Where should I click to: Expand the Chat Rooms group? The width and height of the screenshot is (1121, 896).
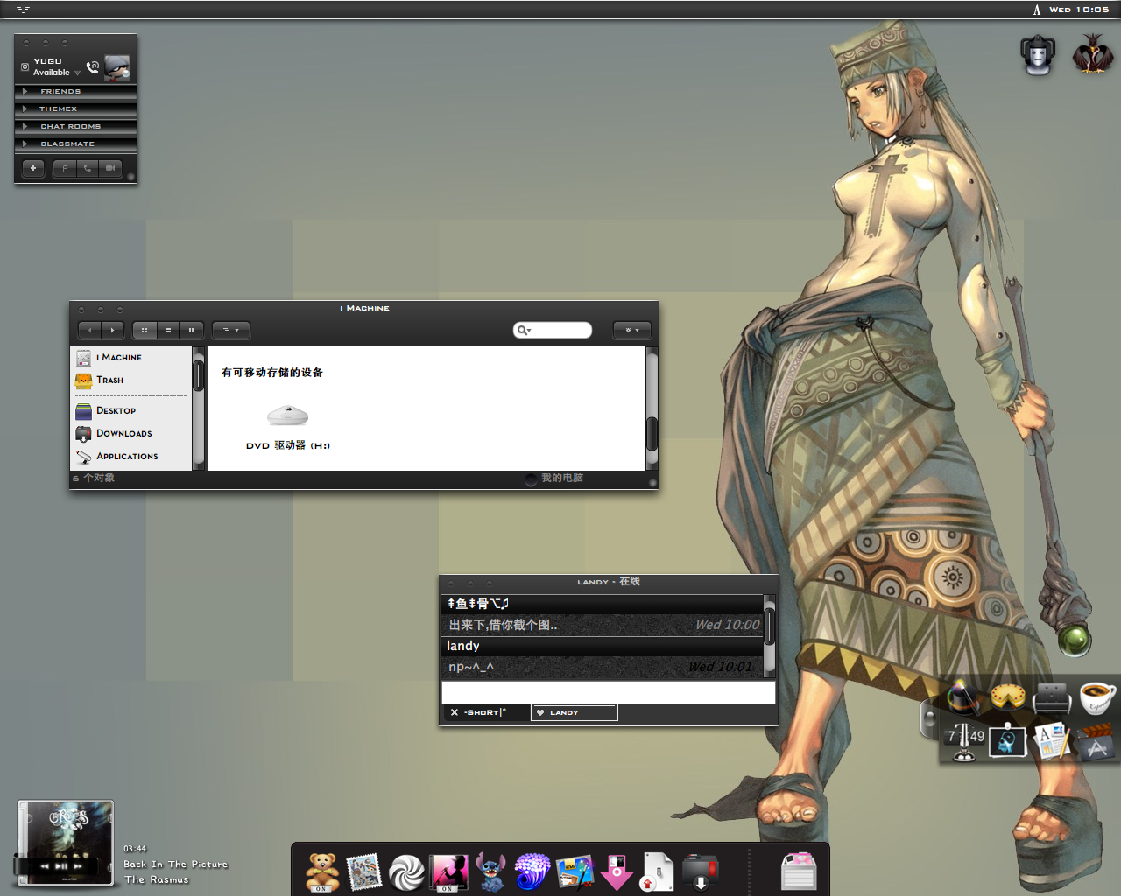[x=75, y=126]
